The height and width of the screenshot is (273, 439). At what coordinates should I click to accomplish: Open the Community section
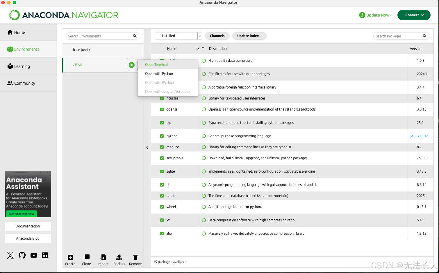(28, 83)
